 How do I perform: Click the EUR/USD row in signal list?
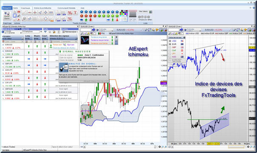click(x=40, y=46)
